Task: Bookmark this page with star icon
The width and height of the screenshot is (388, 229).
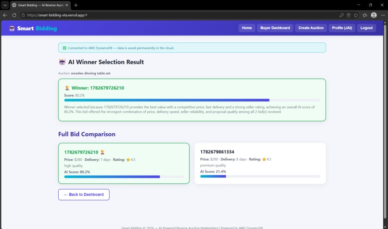Action: click(x=356, y=15)
